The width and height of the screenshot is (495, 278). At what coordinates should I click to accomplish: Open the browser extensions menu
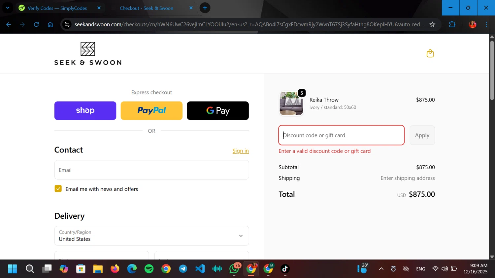click(x=452, y=24)
